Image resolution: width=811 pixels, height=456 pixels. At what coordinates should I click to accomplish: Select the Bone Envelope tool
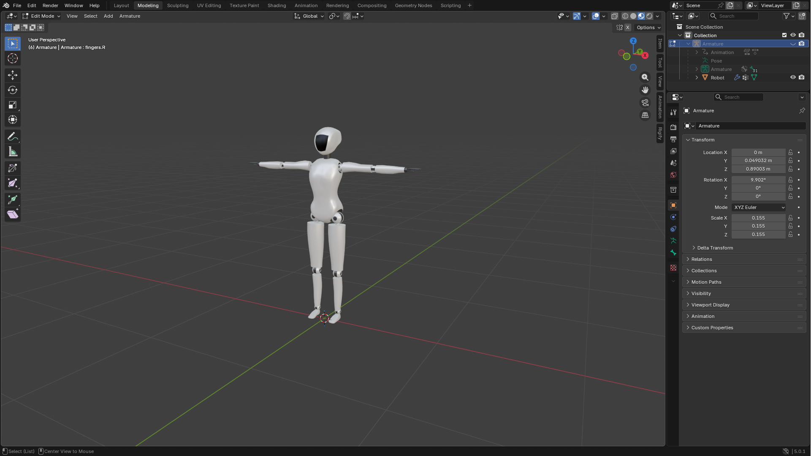click(x=13, y=183)
